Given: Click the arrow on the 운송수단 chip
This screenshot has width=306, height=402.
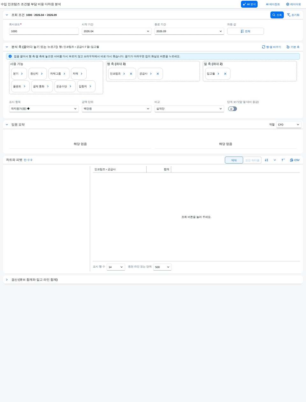Looking at the screenshot, I should [x=70, y=86].
